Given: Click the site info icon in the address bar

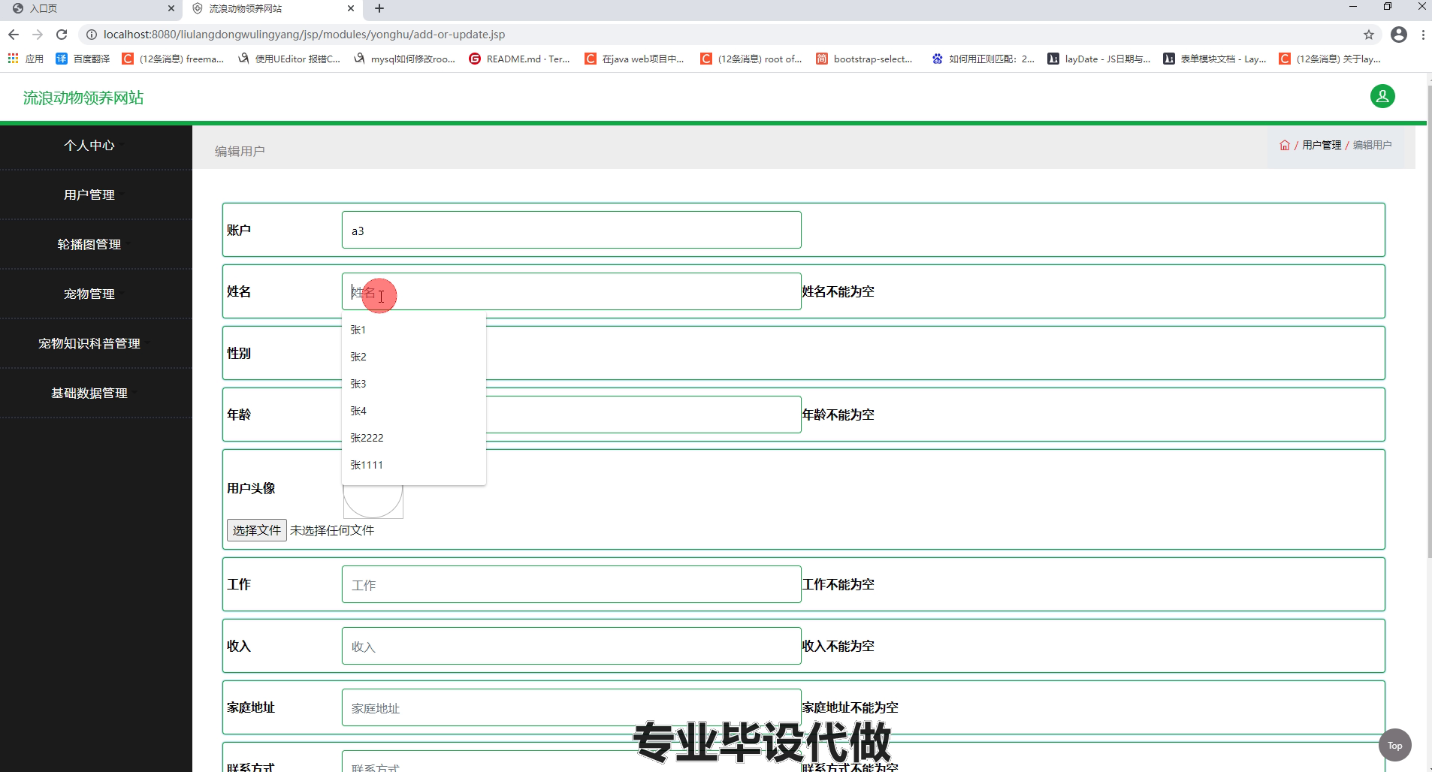Looking at the screenshot, I should [x=91, y=35].
